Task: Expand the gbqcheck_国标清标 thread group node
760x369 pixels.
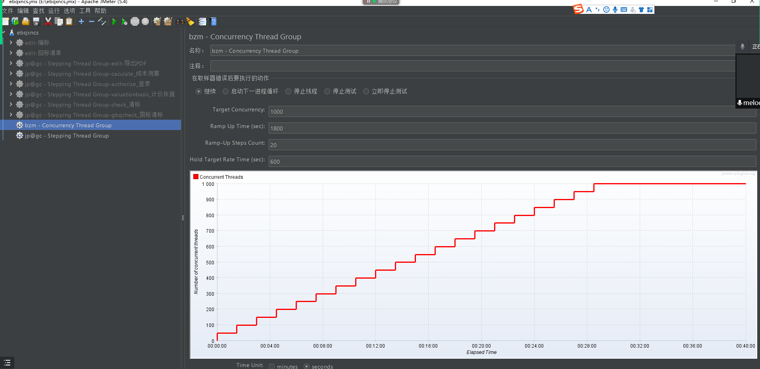Action: point(11,115)
